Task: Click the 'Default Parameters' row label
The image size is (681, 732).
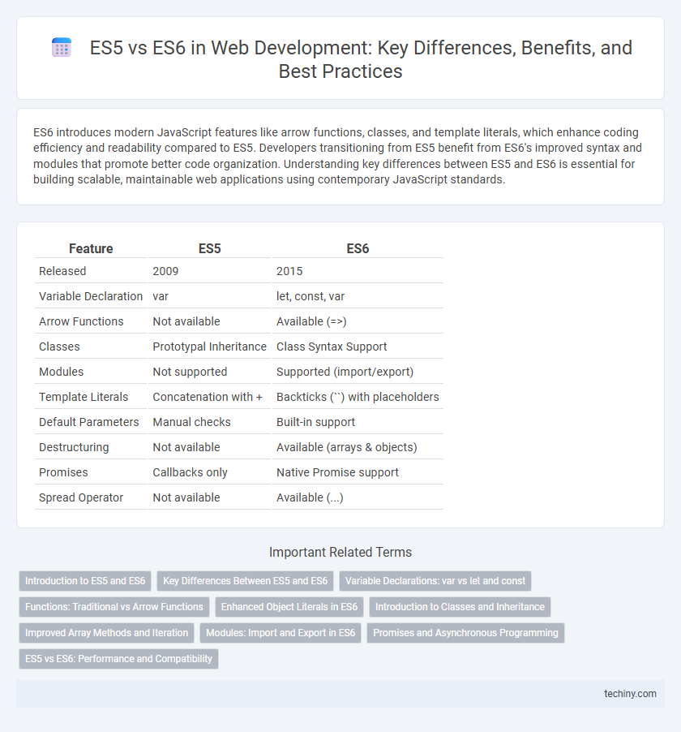Action: pyautogui.click(x=91, y=423)
